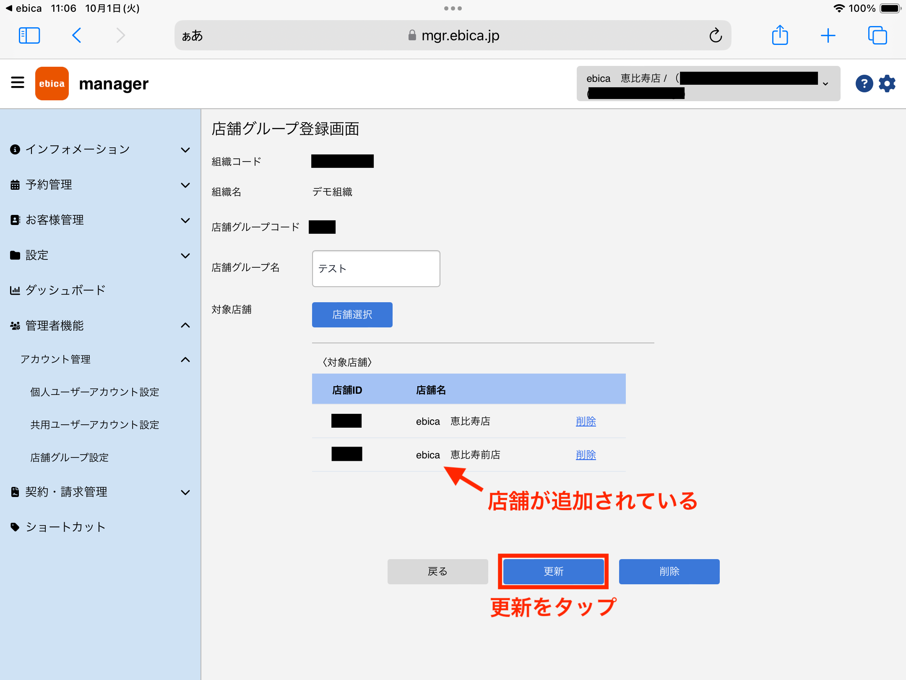Open help question mark icon
Screen dimensions: 906x680
[x=864, y=84]
